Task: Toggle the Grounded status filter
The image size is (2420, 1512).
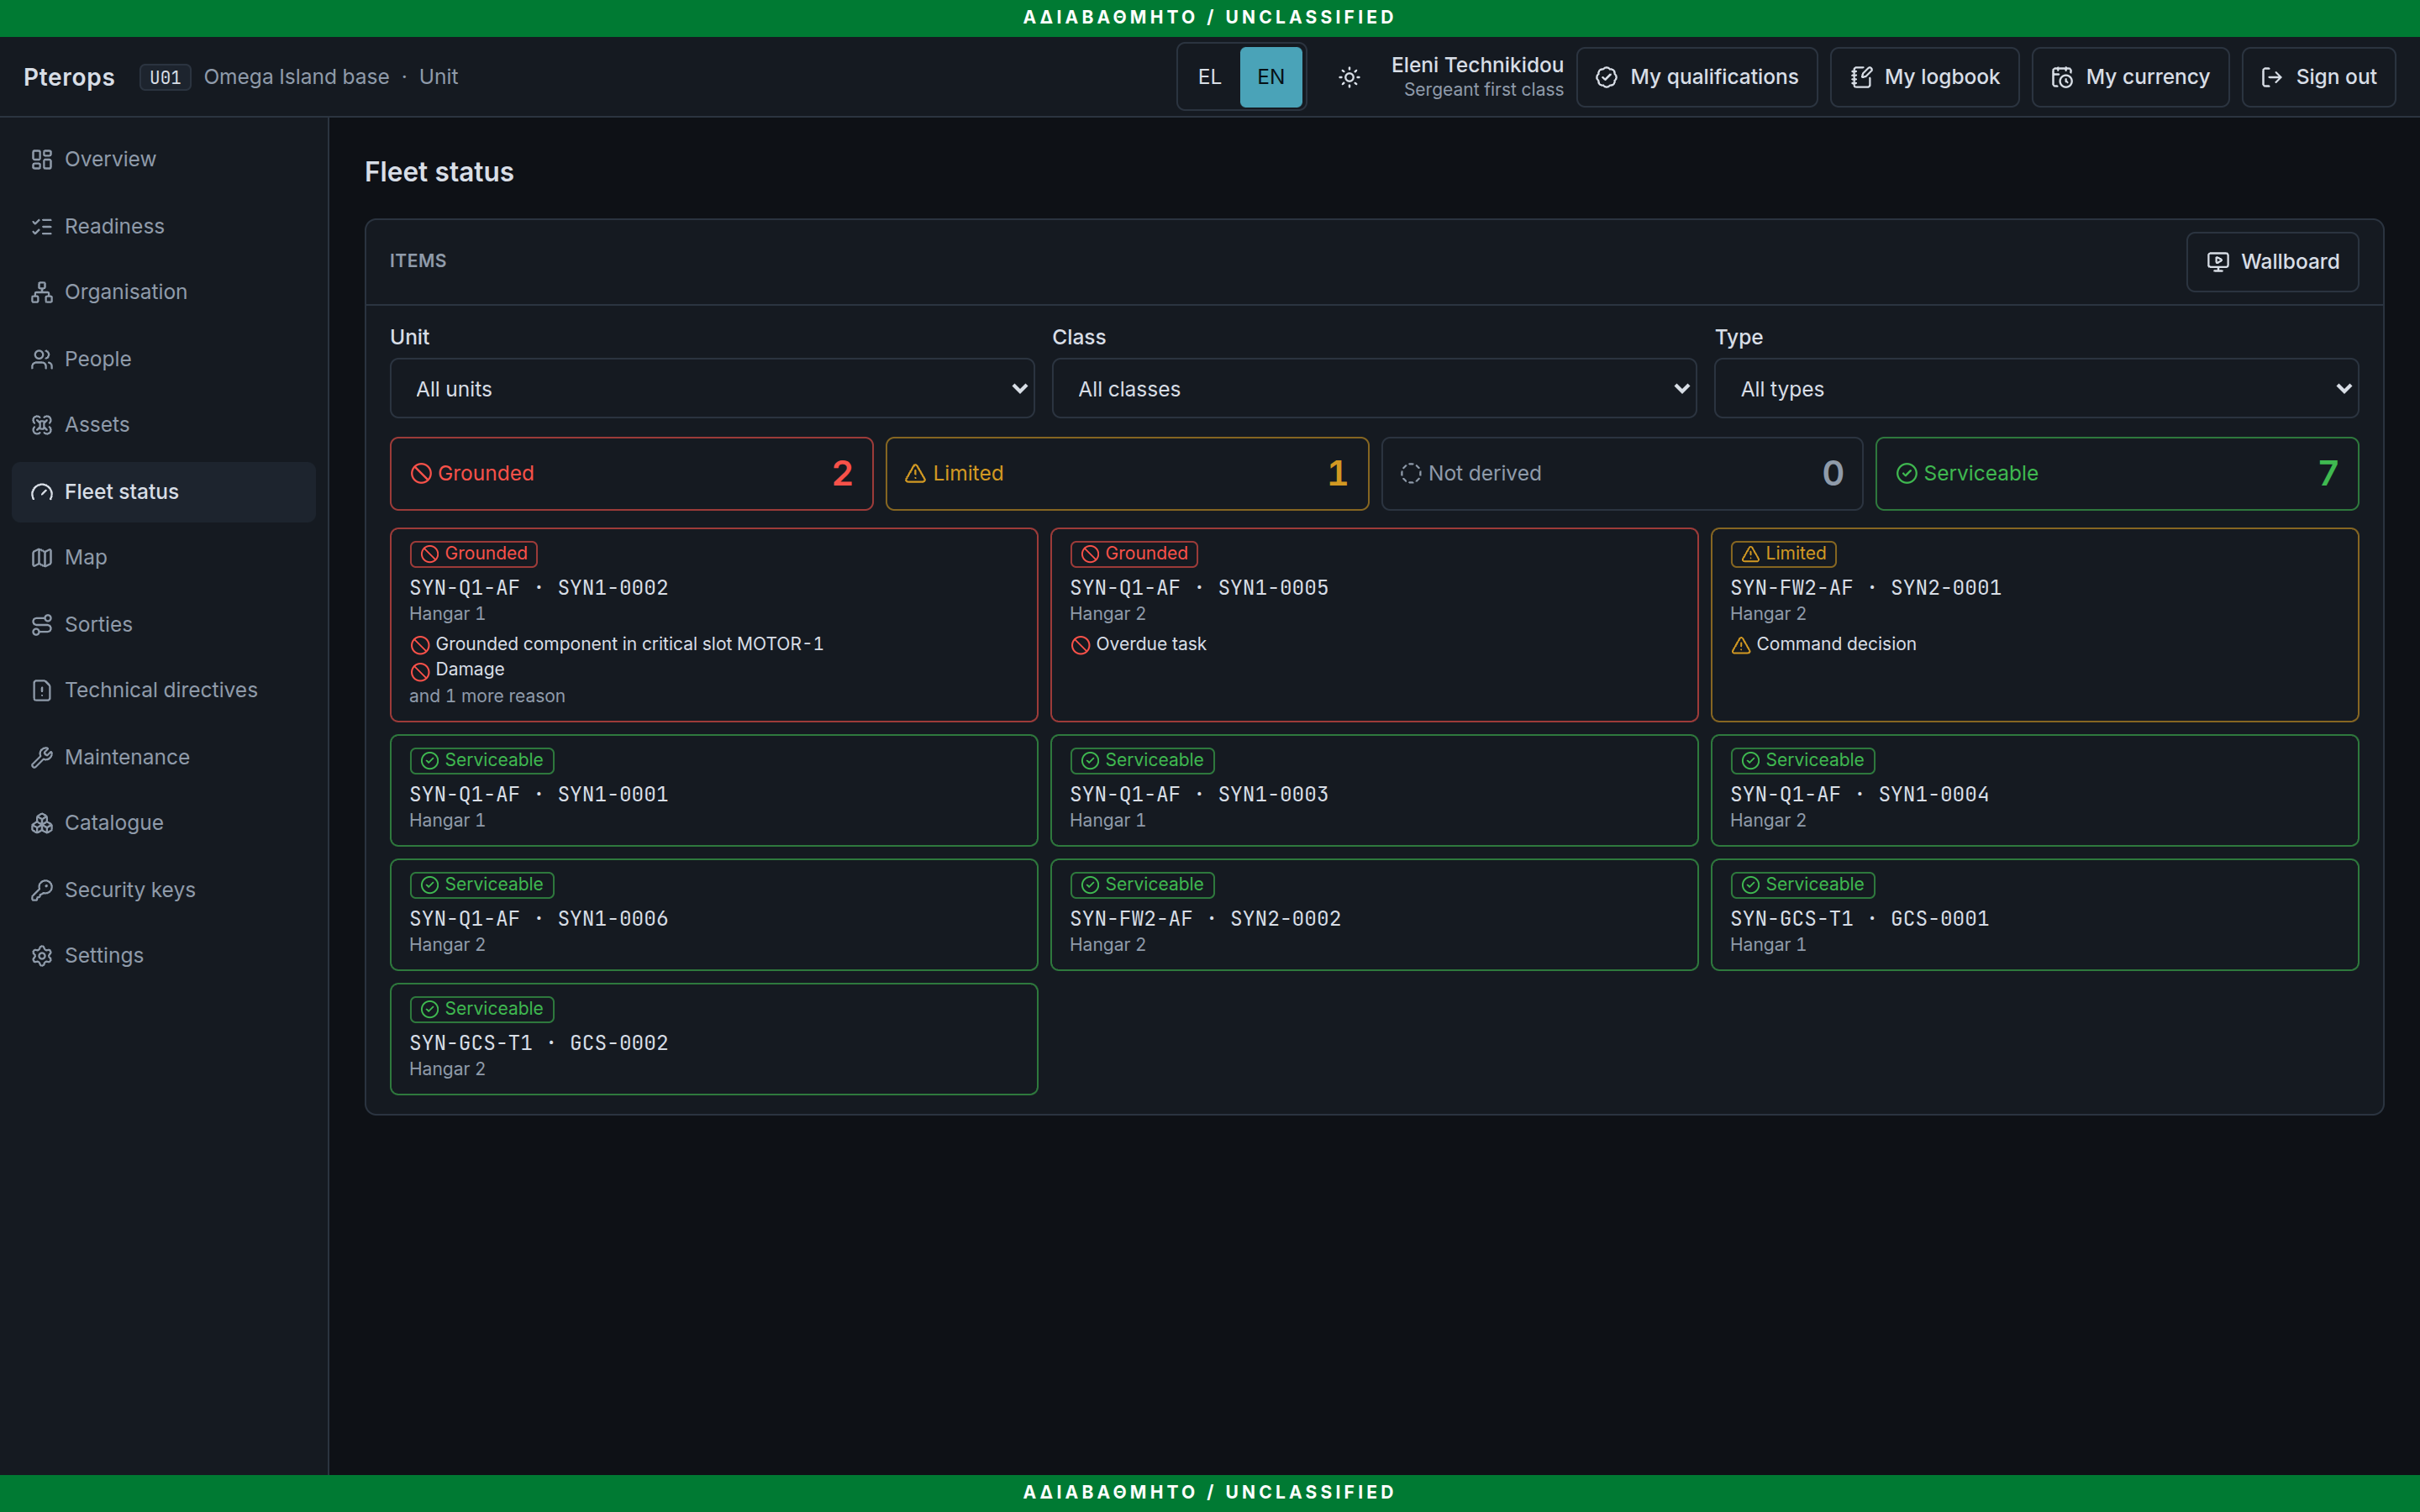Action: [631, 473]
